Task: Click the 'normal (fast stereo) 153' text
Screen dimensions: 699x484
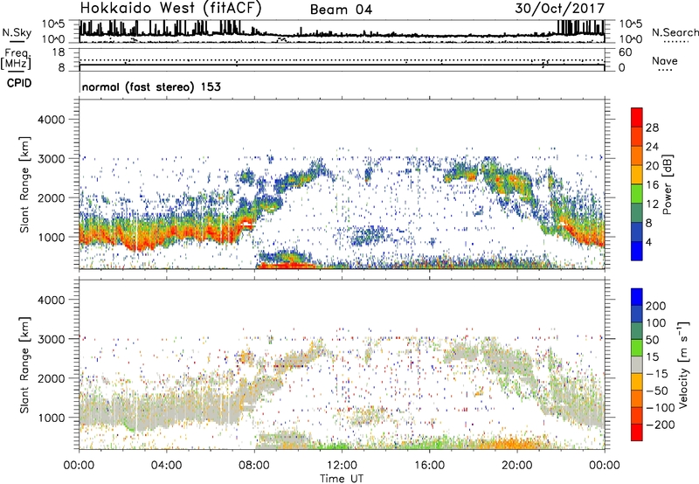Action: pyautogui.click(x=151, y=87)
